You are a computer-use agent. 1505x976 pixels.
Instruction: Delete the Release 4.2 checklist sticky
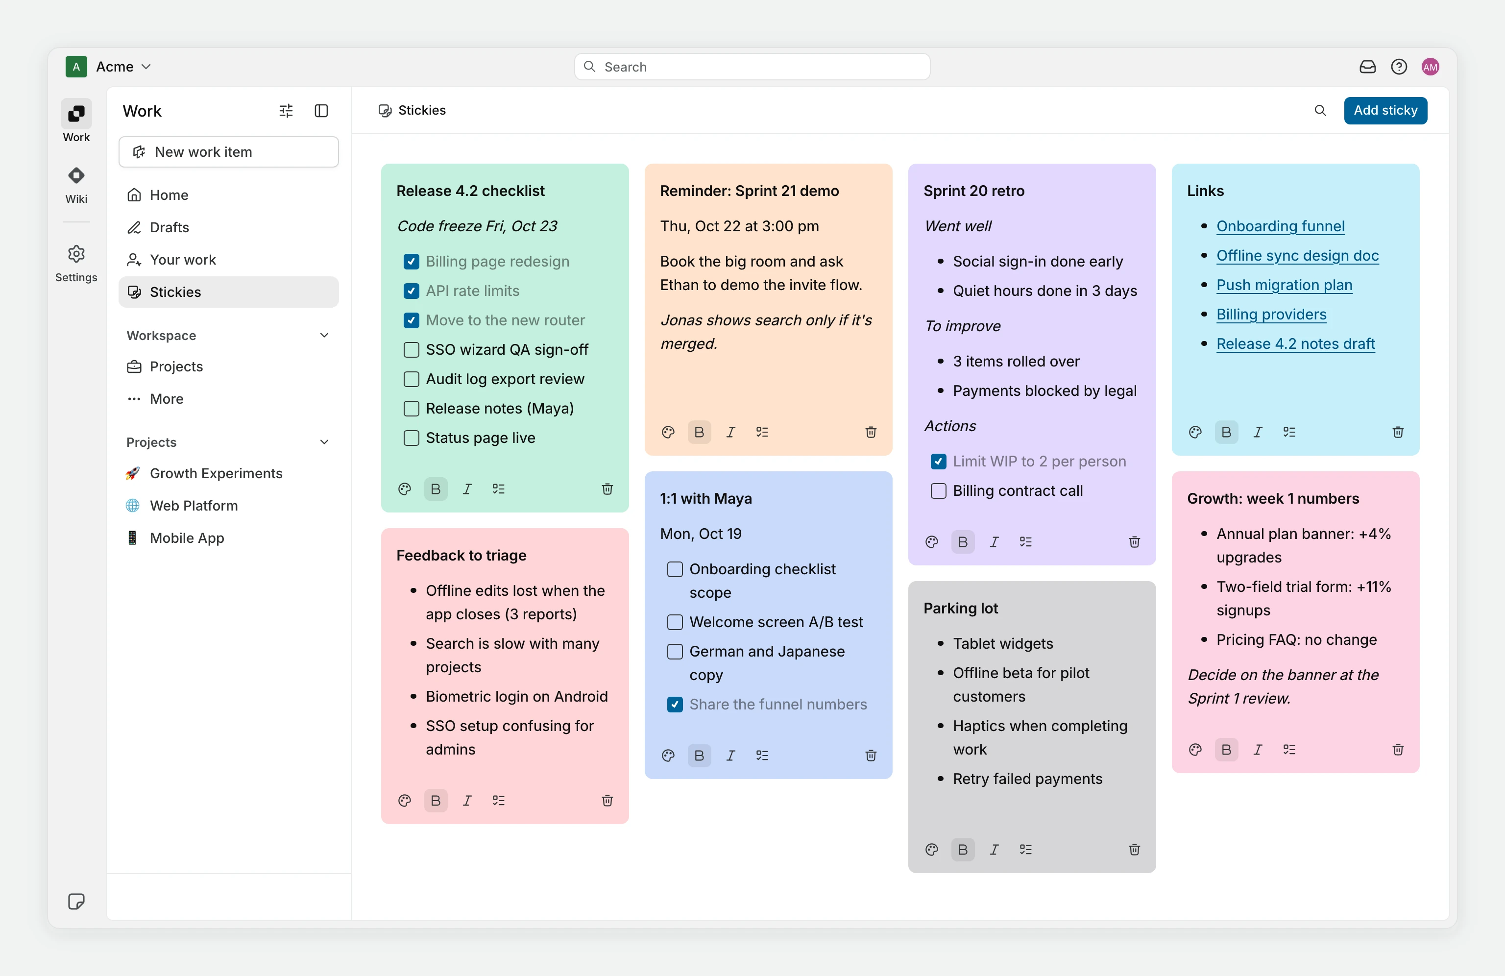tap(607, 489)
